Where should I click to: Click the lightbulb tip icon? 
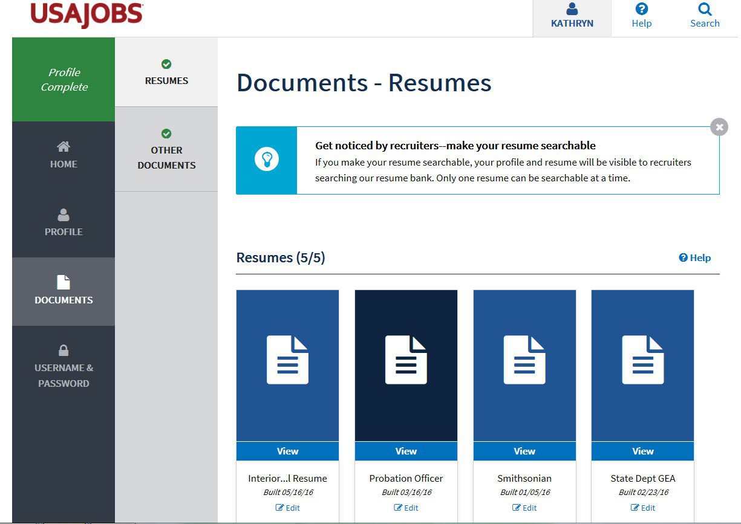coord(267,160)
